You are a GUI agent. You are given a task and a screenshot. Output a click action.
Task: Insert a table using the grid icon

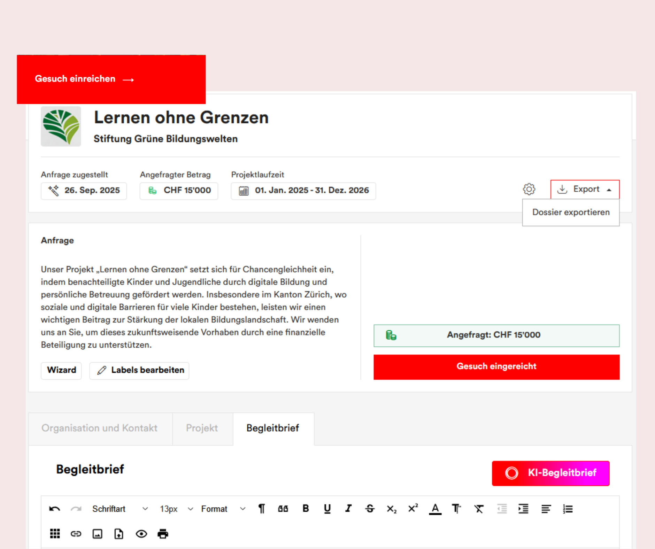click(55, 534)
